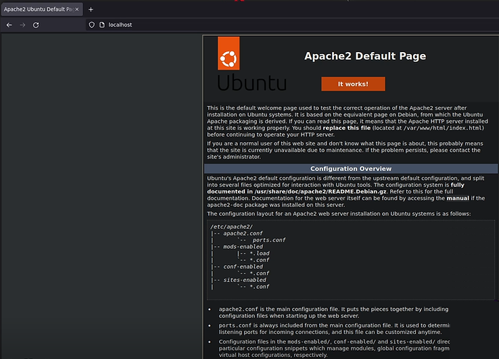Image resolution: width=499 pixels, height=359 pixels.
Task: Click the /var/www/html/index.html path text
Action: pyautogui.click(x=443, y=128)
